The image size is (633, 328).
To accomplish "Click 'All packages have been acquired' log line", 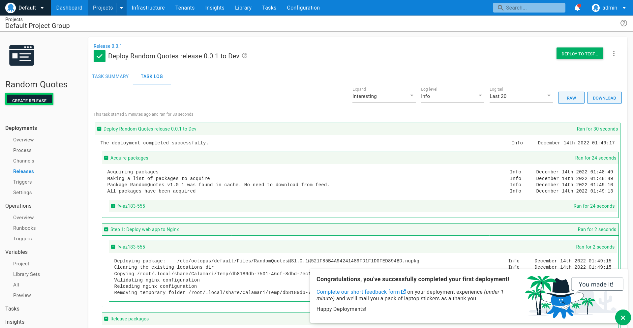I will tap(151, 191).
